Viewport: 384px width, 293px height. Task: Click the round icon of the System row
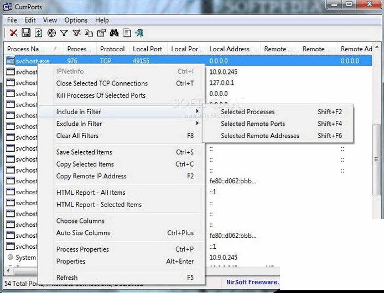pos(11,257)
